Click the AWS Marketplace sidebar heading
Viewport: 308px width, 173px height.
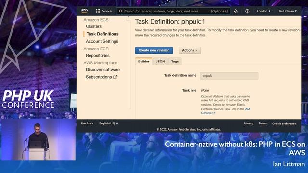tap(101, 63)
